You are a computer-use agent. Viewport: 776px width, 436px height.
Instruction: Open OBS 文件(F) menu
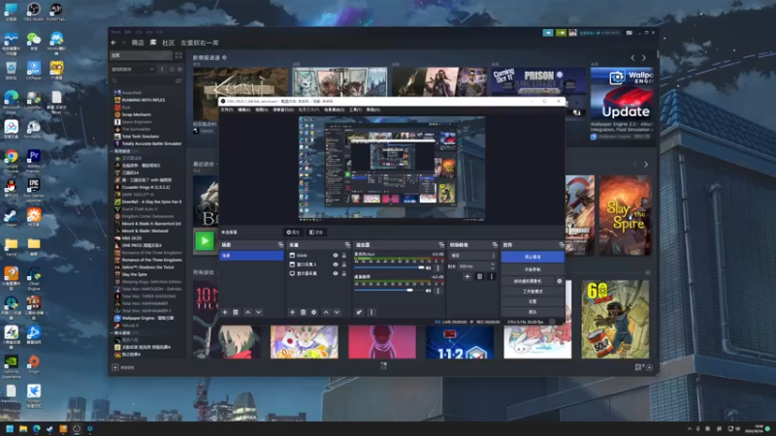click(227, 109)
